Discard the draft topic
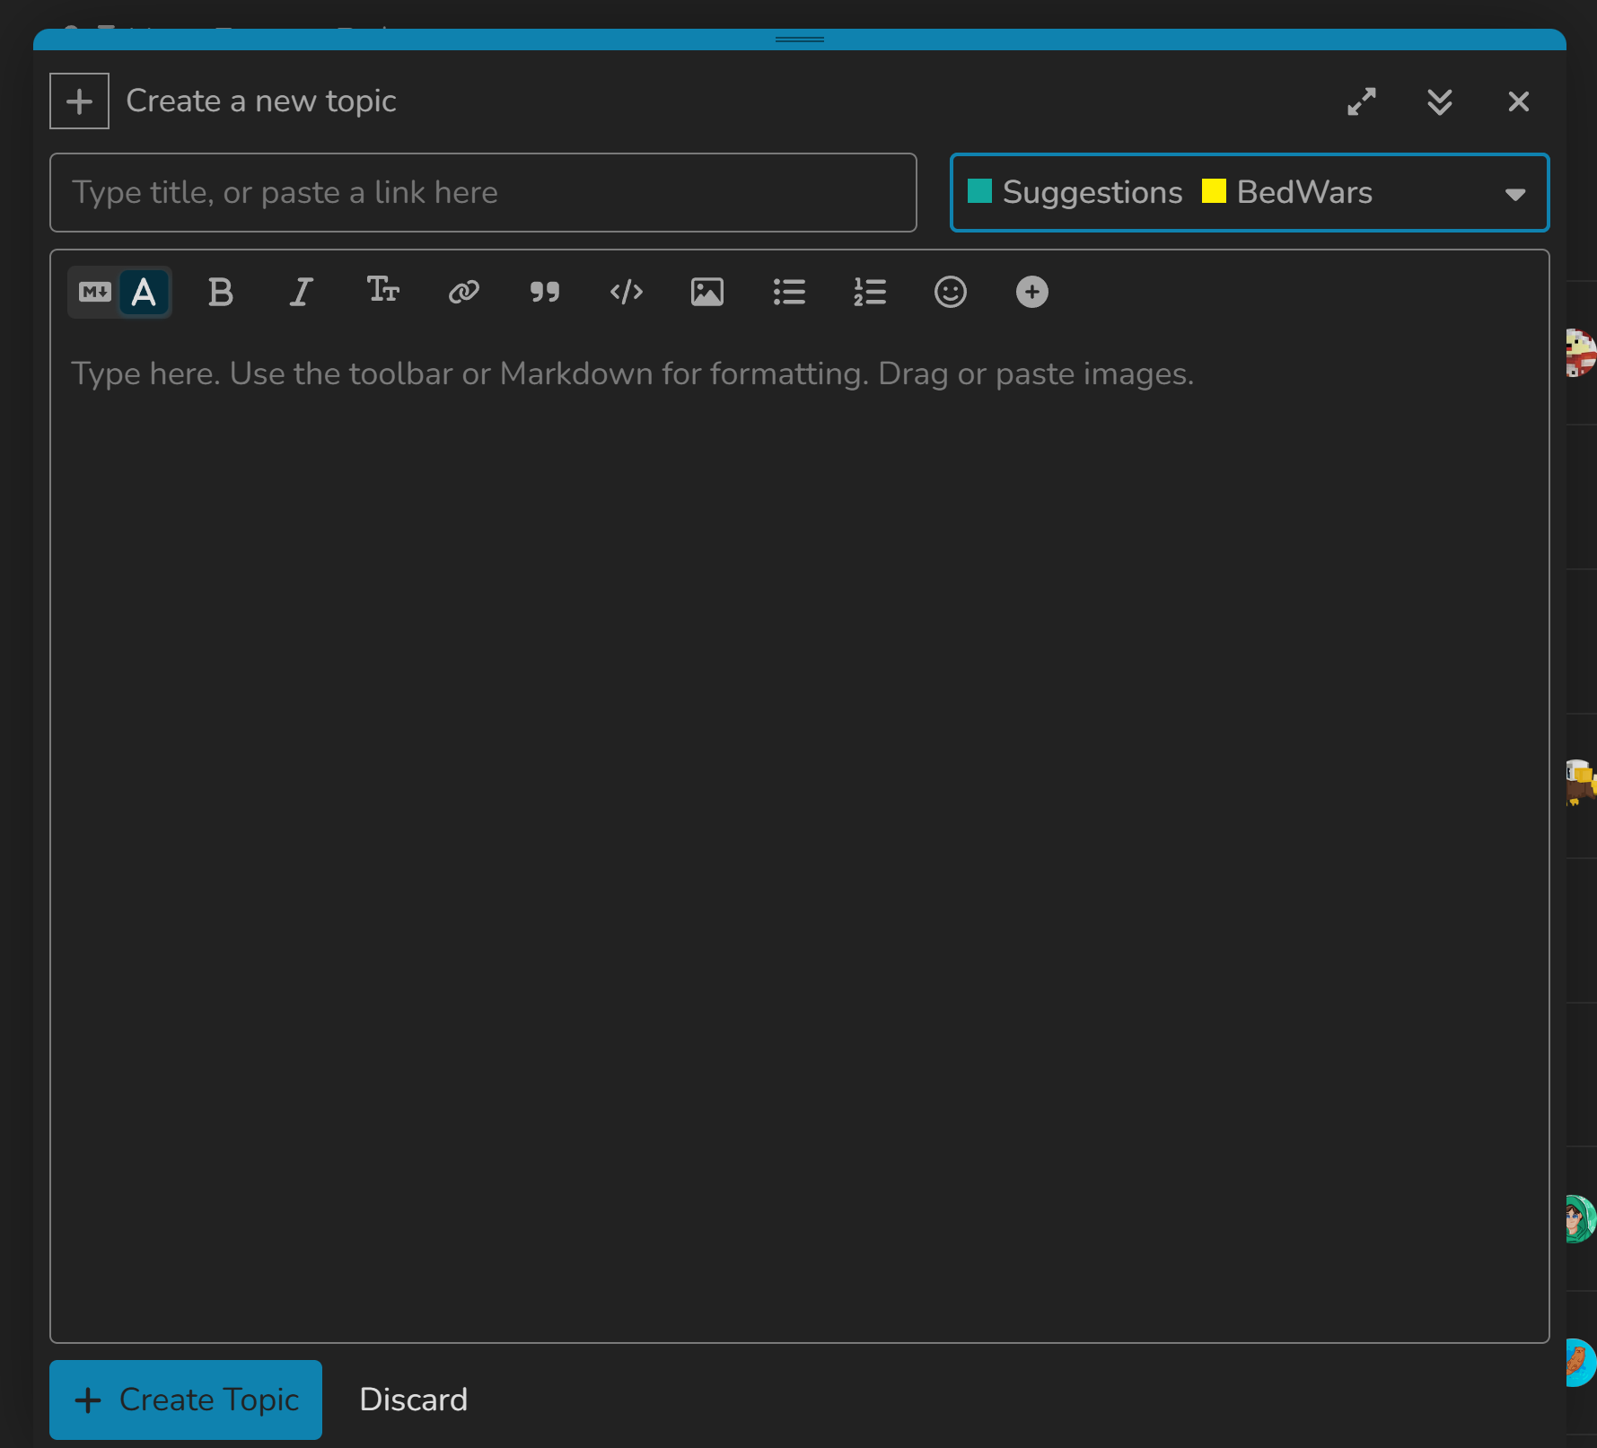 413,1400
